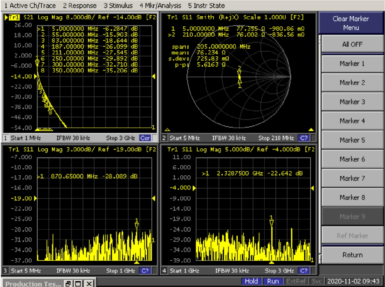
Task: Click the C? status indicator in channel 2
Action: click(304, 138)
